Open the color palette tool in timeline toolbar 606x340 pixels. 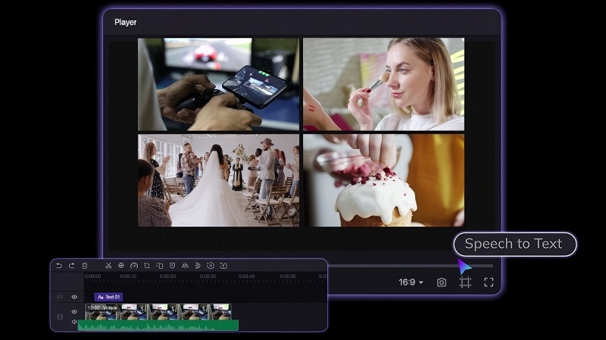tap(121, 266)
